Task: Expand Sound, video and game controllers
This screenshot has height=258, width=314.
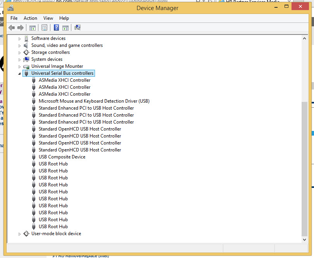Action: [x=20, y=45]
